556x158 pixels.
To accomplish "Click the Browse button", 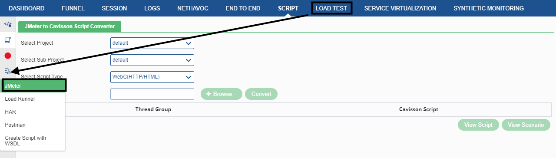I will click(222, 94).
